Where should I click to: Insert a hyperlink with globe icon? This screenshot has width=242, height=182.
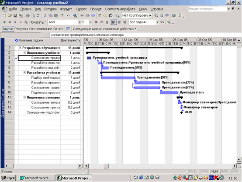click(x=75, y=15)
